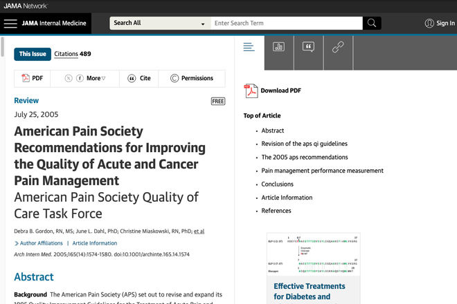Open the PDF icon in article toolbar

pyautogui.click(x=26, y=78)
